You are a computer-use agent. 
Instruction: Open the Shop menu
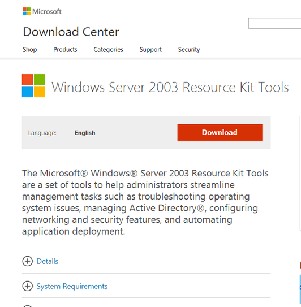[30, 50]
